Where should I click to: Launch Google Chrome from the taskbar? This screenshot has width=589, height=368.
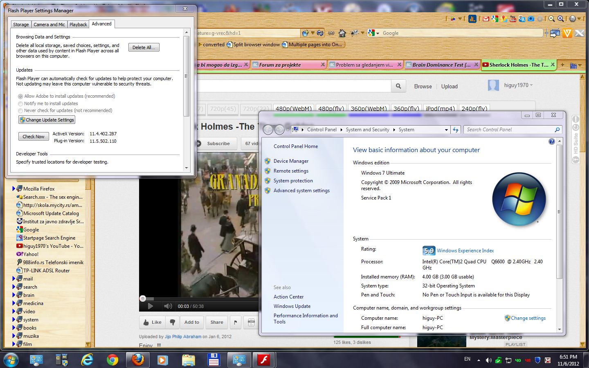tap(112, 360)
